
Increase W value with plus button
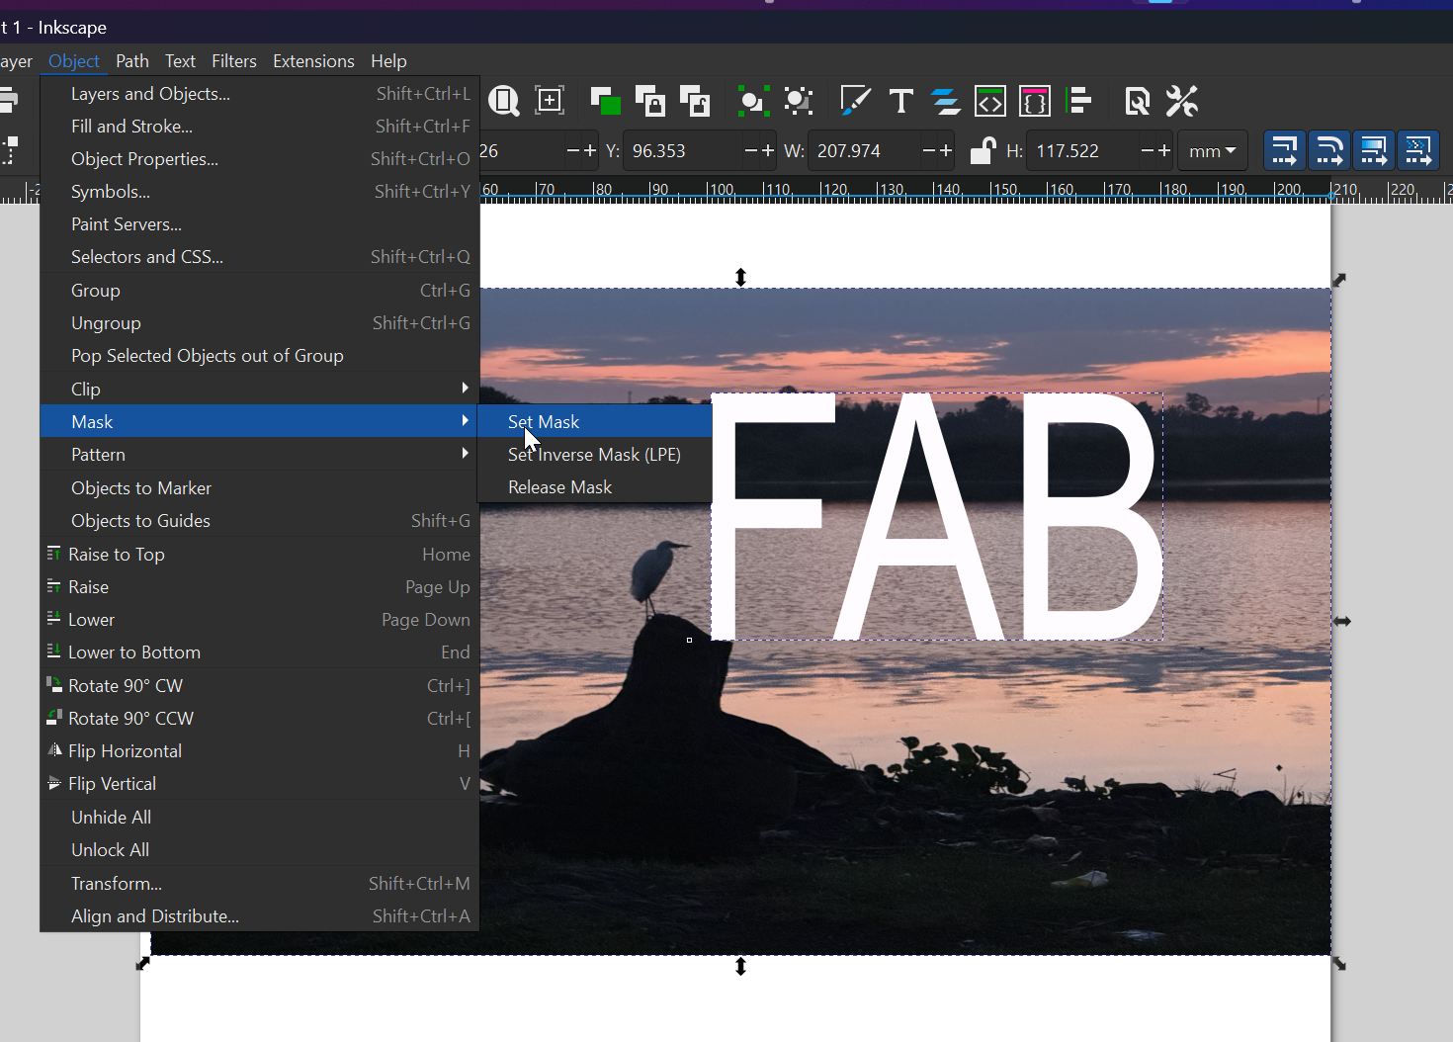[946, 151]
